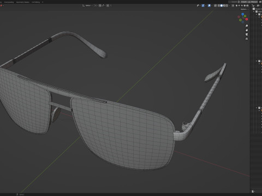Click the blue Z axis on navigation gizmo
The height and width of the screenshot is (196, 262).
point(243,14)
